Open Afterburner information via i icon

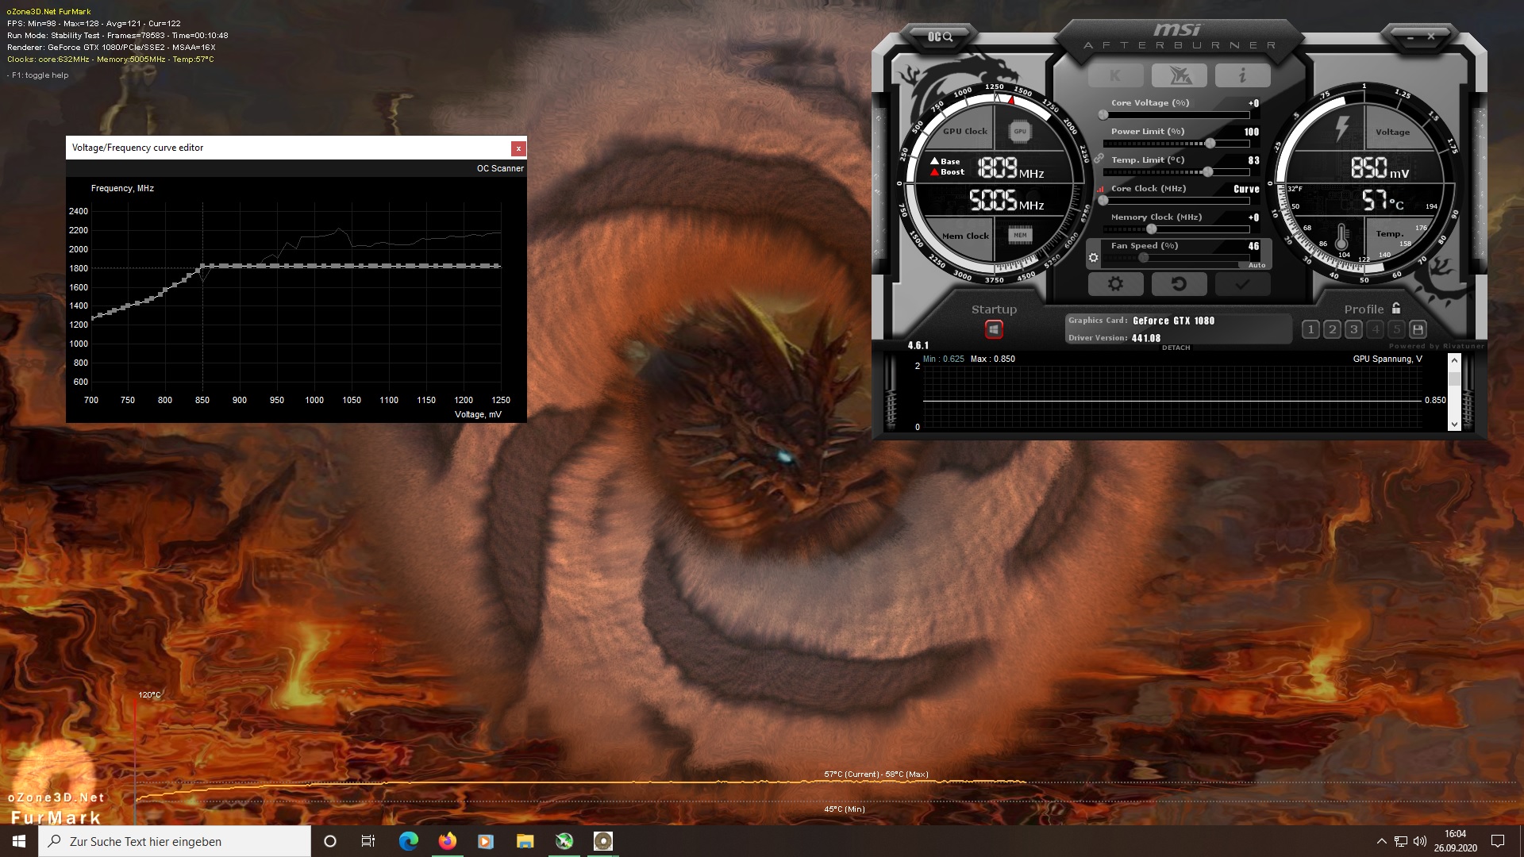point(1242,75)
